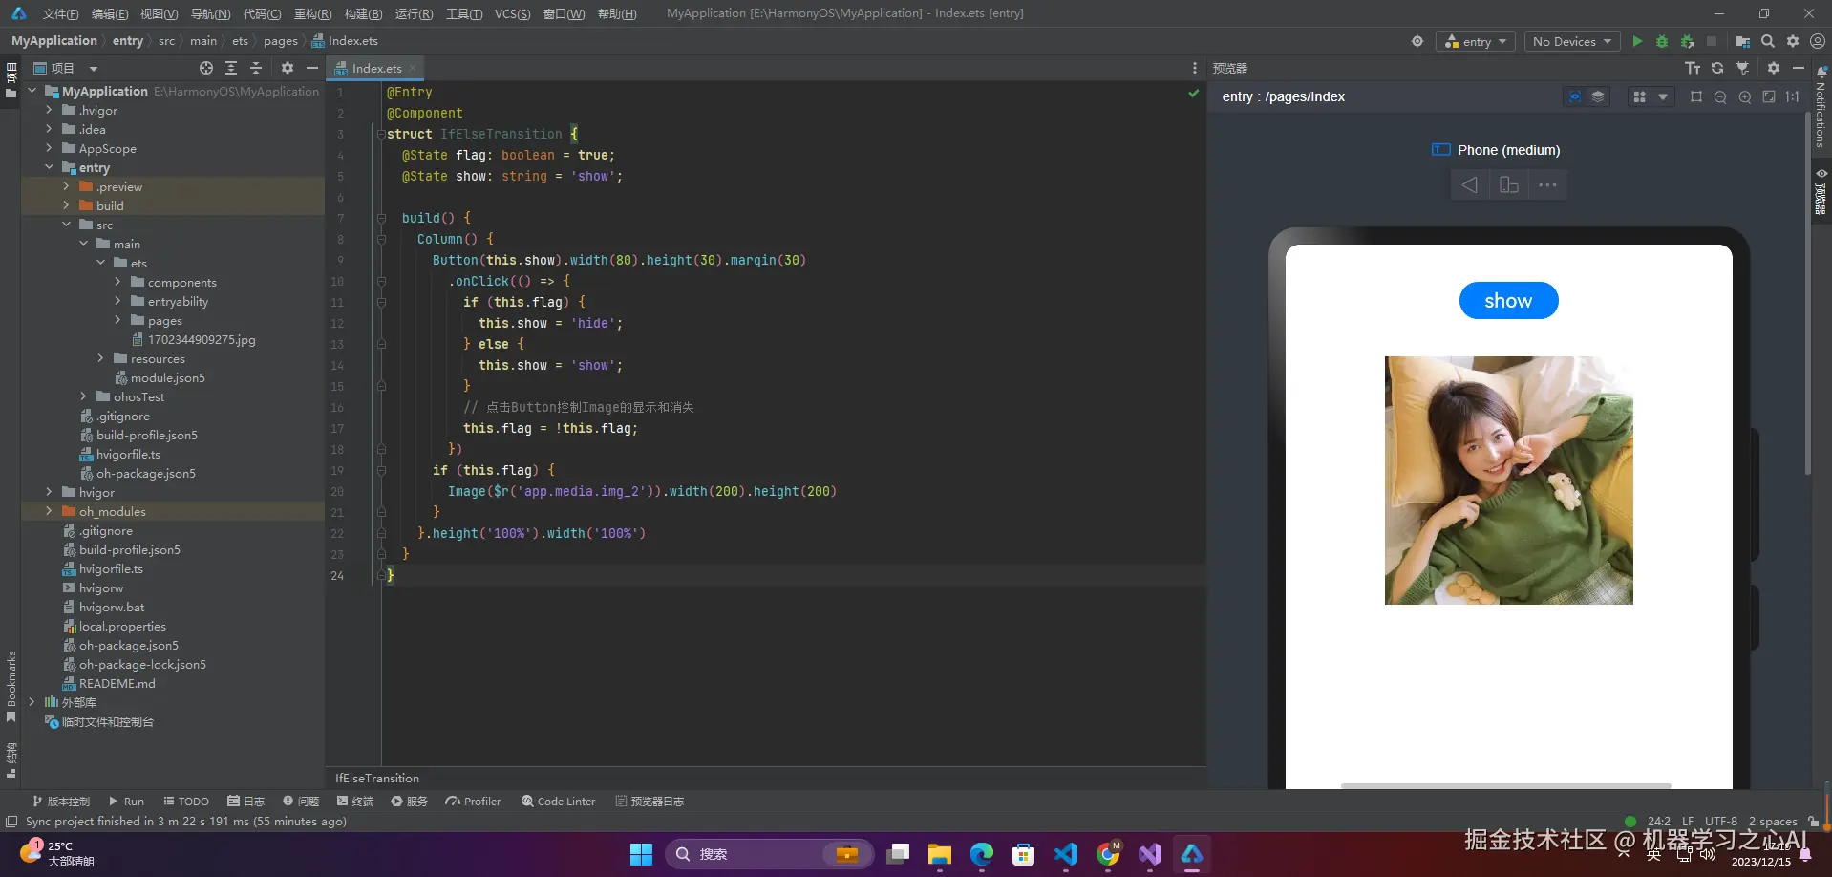Image resolution: width=1832 pixels, height=877 pixels.
Task: Open previewer settings gear
Action: 1774,68
